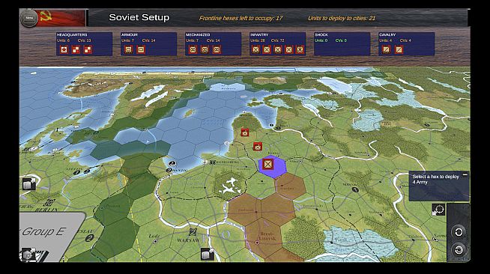The image size is (490, 274).
Task: Select the first Mechanized unit icon
Action: tap(193, 49)
